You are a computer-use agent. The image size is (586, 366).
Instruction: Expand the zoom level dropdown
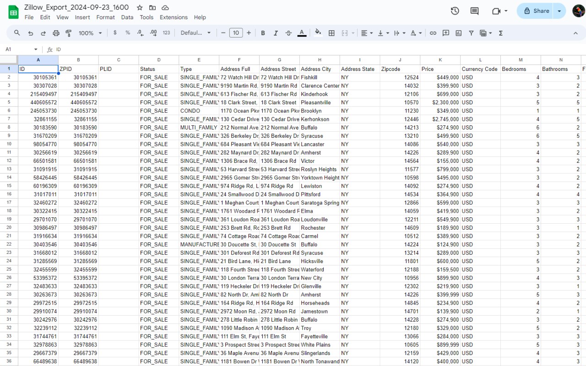click(x=90, y=33)
